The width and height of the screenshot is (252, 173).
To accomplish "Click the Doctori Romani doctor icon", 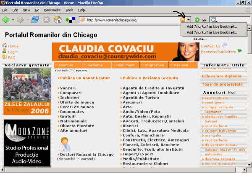I will (x=63, y=145).
